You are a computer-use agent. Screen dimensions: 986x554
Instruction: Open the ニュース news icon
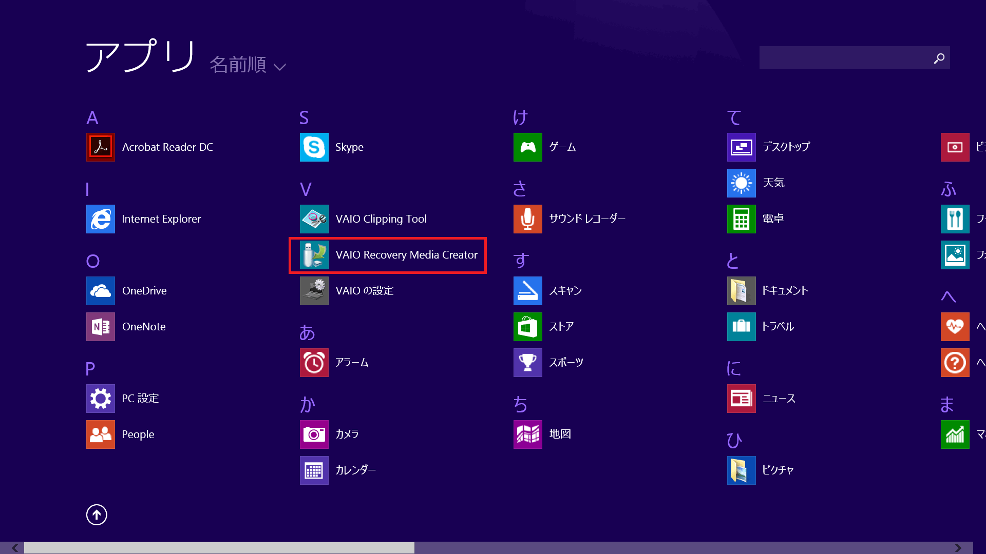click(x=742, y=399)
